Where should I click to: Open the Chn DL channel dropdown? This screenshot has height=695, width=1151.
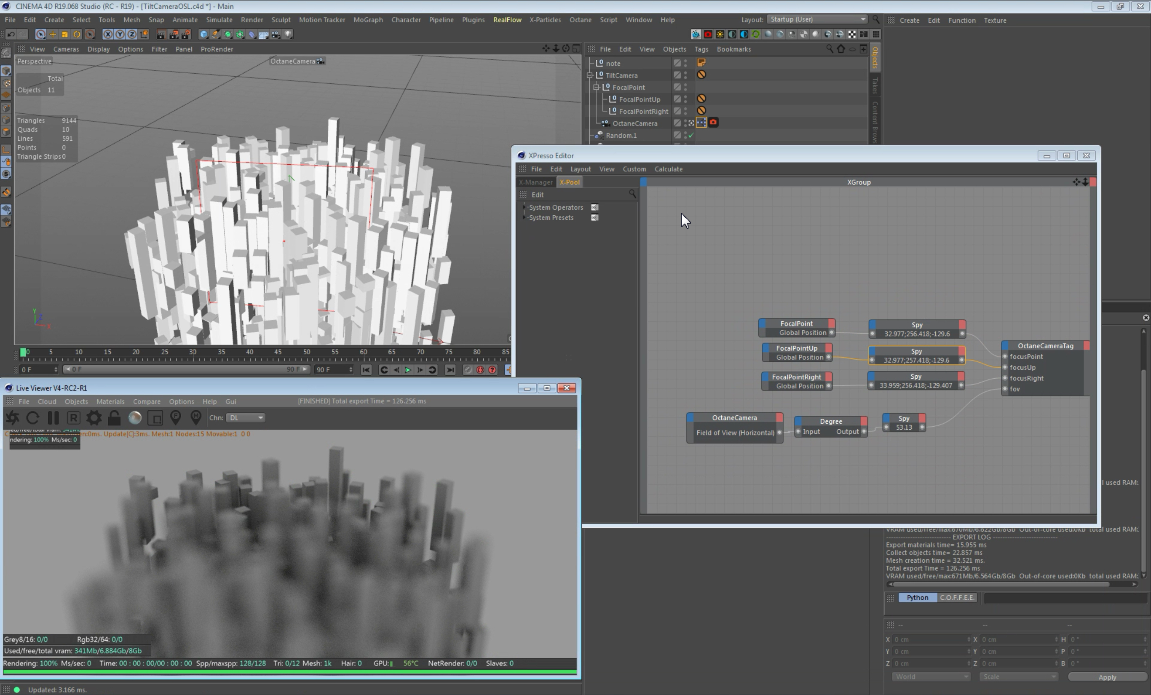point(246,418)
